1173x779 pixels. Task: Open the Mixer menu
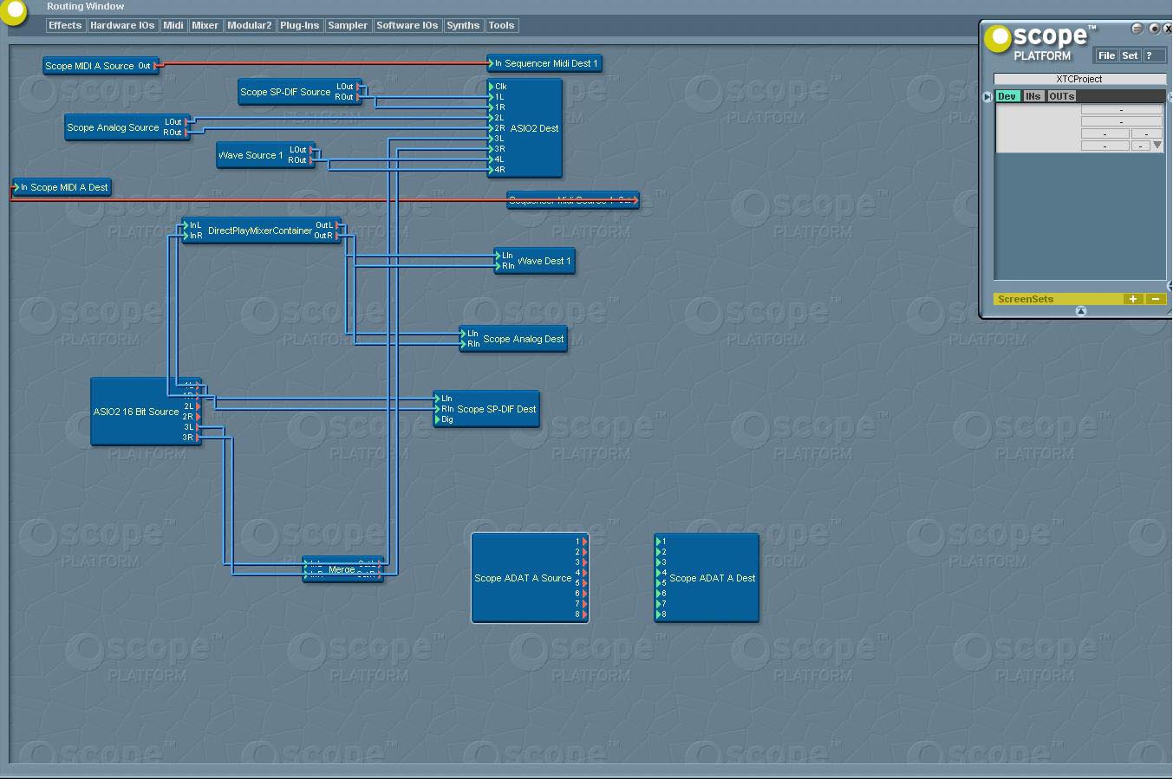point(205,25)
